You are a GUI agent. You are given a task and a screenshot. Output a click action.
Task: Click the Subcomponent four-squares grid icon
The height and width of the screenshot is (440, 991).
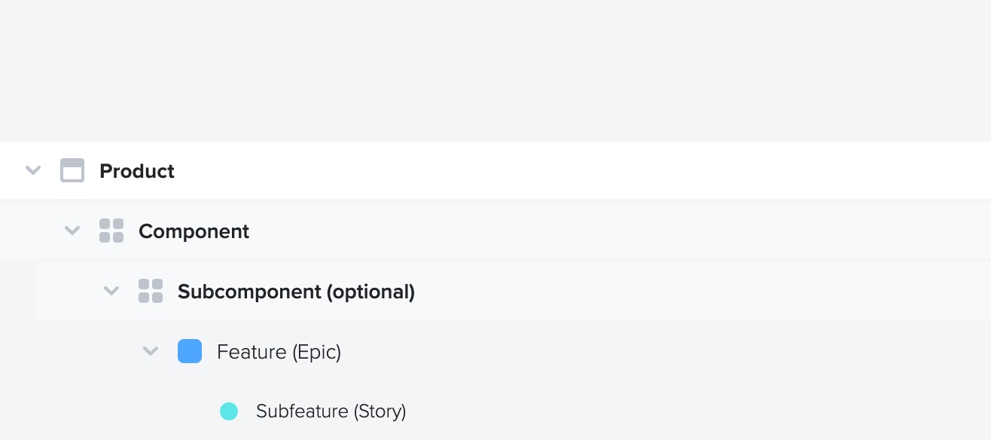point(151,292)
